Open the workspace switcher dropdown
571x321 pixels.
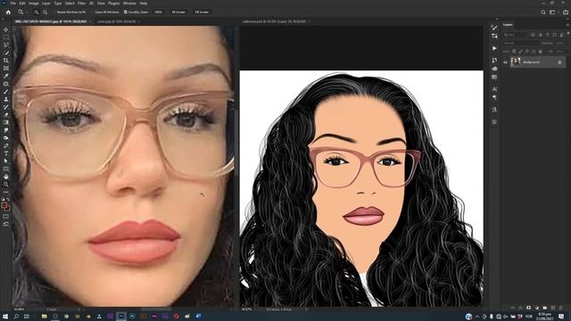(x=554, y=12)
